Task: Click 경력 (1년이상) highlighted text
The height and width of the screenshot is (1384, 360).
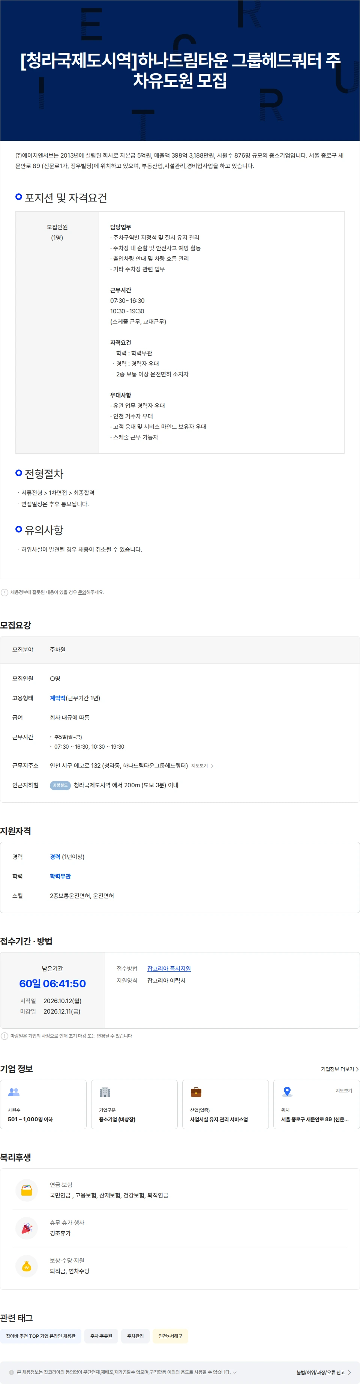Action: (x=67, y=857)
